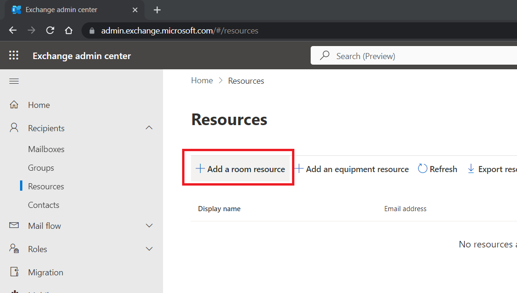Click the browser address bar URL
The width and height of the screenshot is (517, 293).
(x=180, y=31)
